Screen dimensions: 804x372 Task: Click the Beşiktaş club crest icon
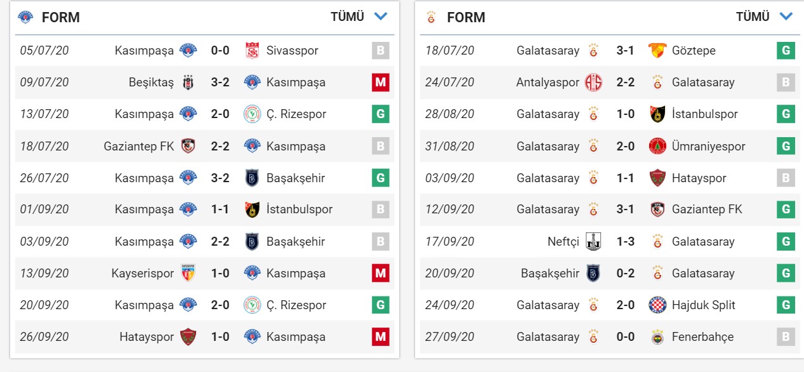pos(188,83)
